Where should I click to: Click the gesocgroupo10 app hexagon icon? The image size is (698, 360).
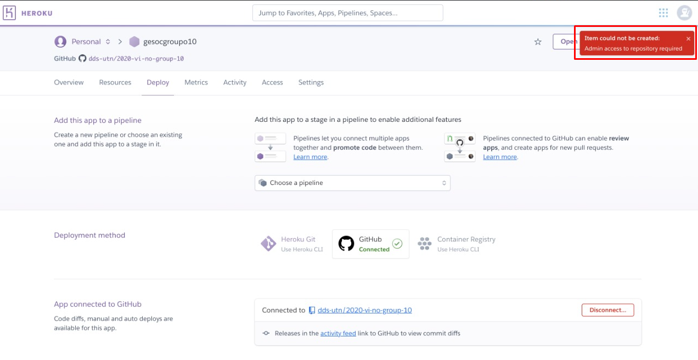click(x=134, y=42)
